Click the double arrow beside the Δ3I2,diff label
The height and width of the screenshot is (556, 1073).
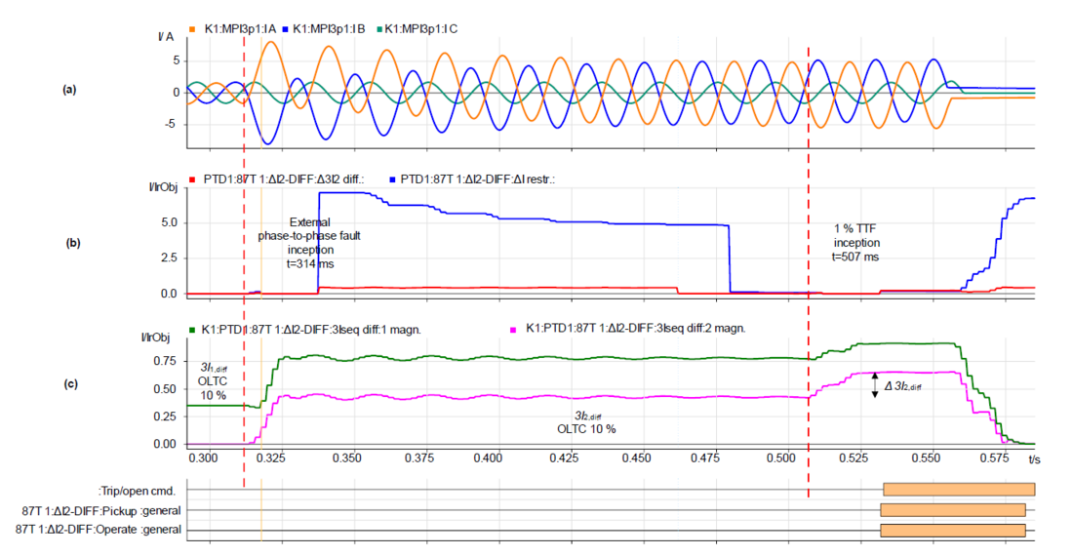tap(875, 384)
